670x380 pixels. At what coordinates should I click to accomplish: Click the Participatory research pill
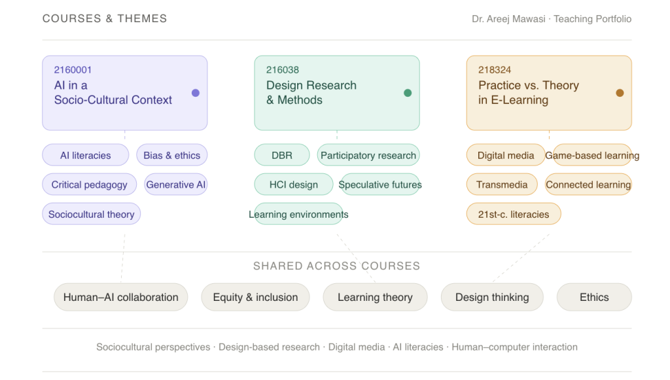[x=368, y=156]
